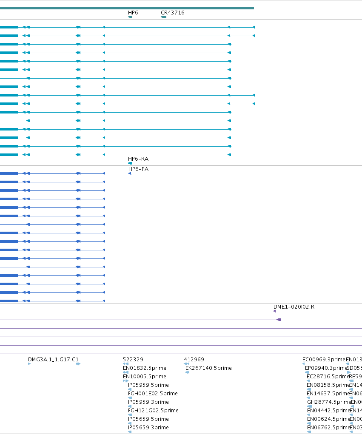
Task: Click the HP6 gene arrow glyph
Action: (x=130, y=17)
